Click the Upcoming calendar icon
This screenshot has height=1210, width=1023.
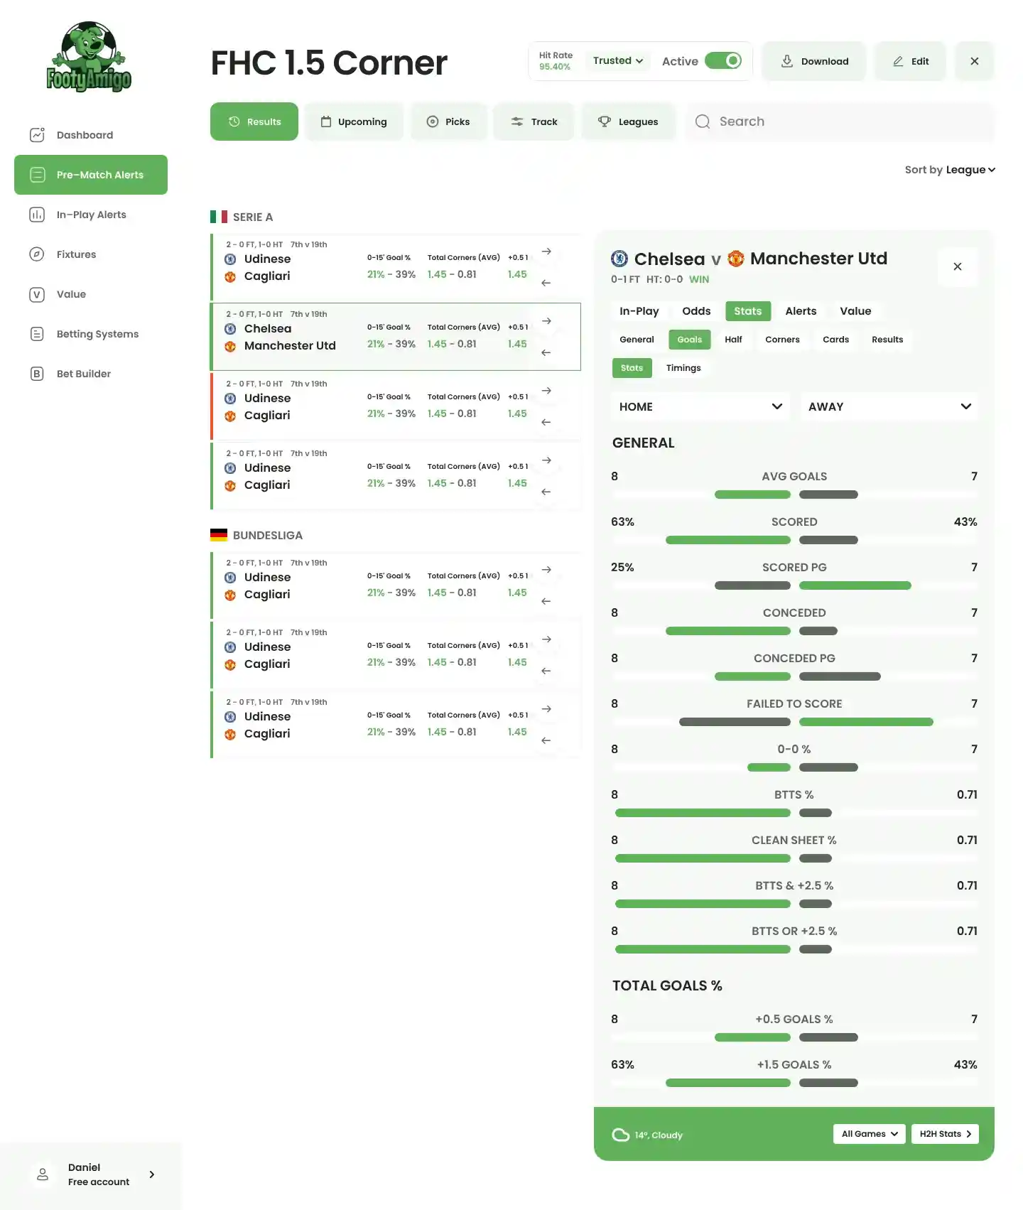click(326, 121)
